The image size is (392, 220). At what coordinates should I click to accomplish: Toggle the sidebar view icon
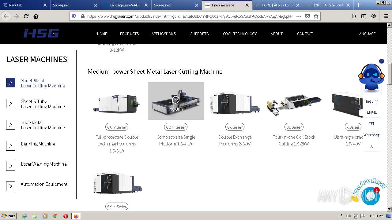click(364, 16)
